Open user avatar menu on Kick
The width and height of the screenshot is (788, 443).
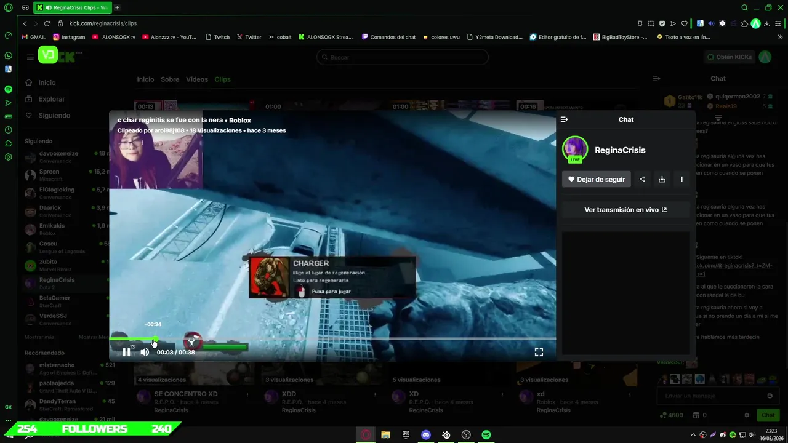click(765, 57)
